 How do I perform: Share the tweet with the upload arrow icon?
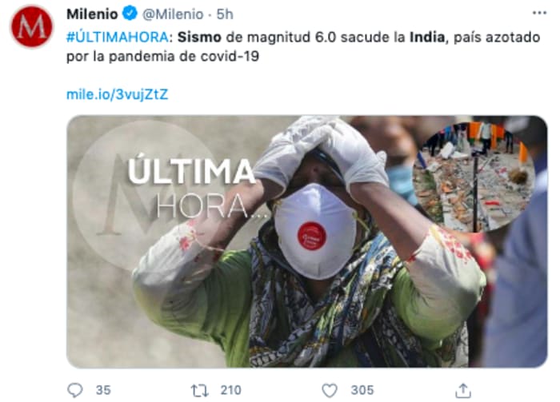coord(463,390)
